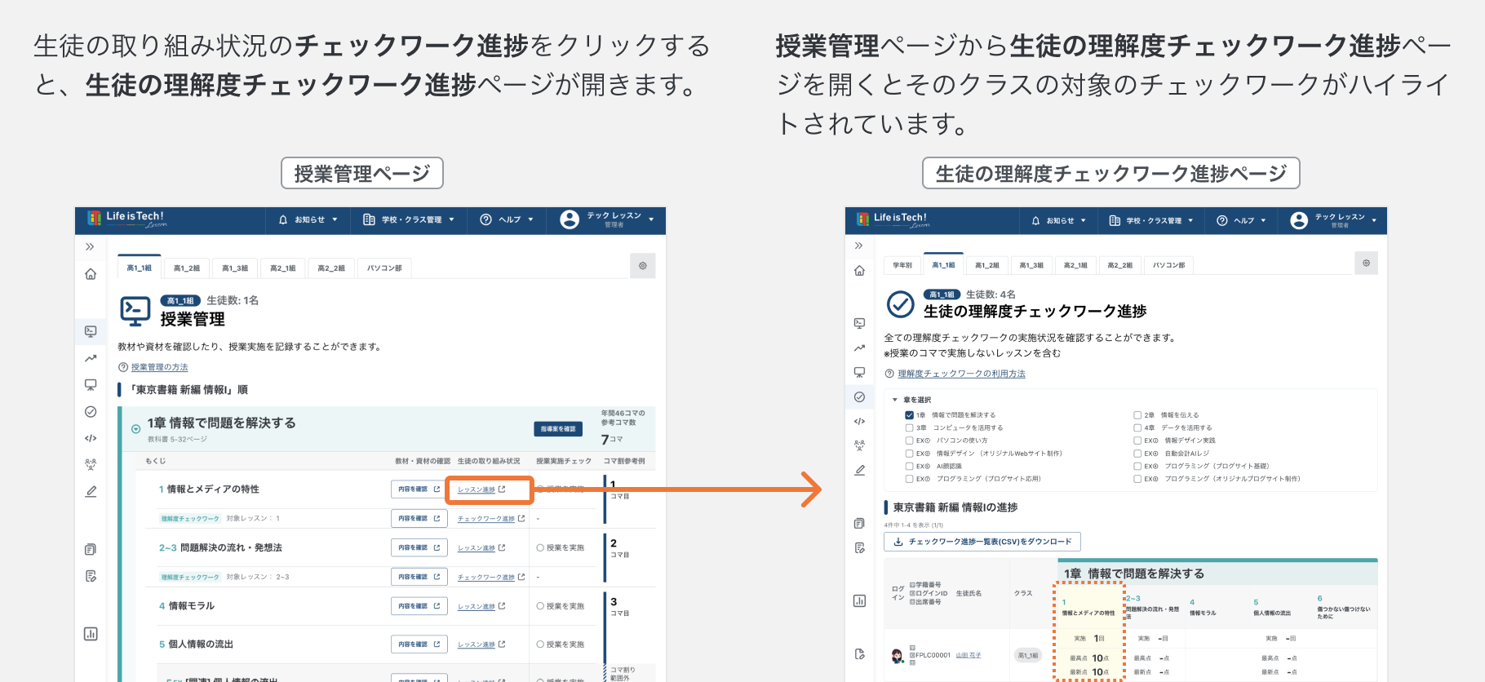
Task: Click file export icon at チェックワーク進捗 sidebar bottom
Action: [x=859, y=654]
